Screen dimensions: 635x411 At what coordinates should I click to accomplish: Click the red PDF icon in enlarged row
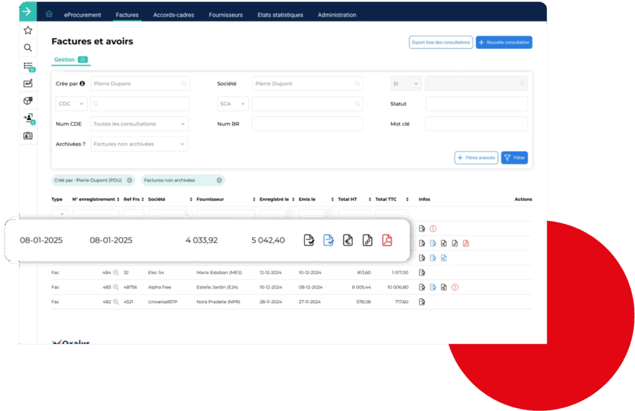[x=387, y=240]
